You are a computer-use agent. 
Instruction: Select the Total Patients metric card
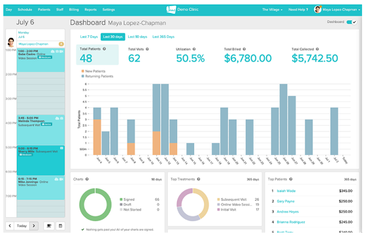[x=97, y=55]
